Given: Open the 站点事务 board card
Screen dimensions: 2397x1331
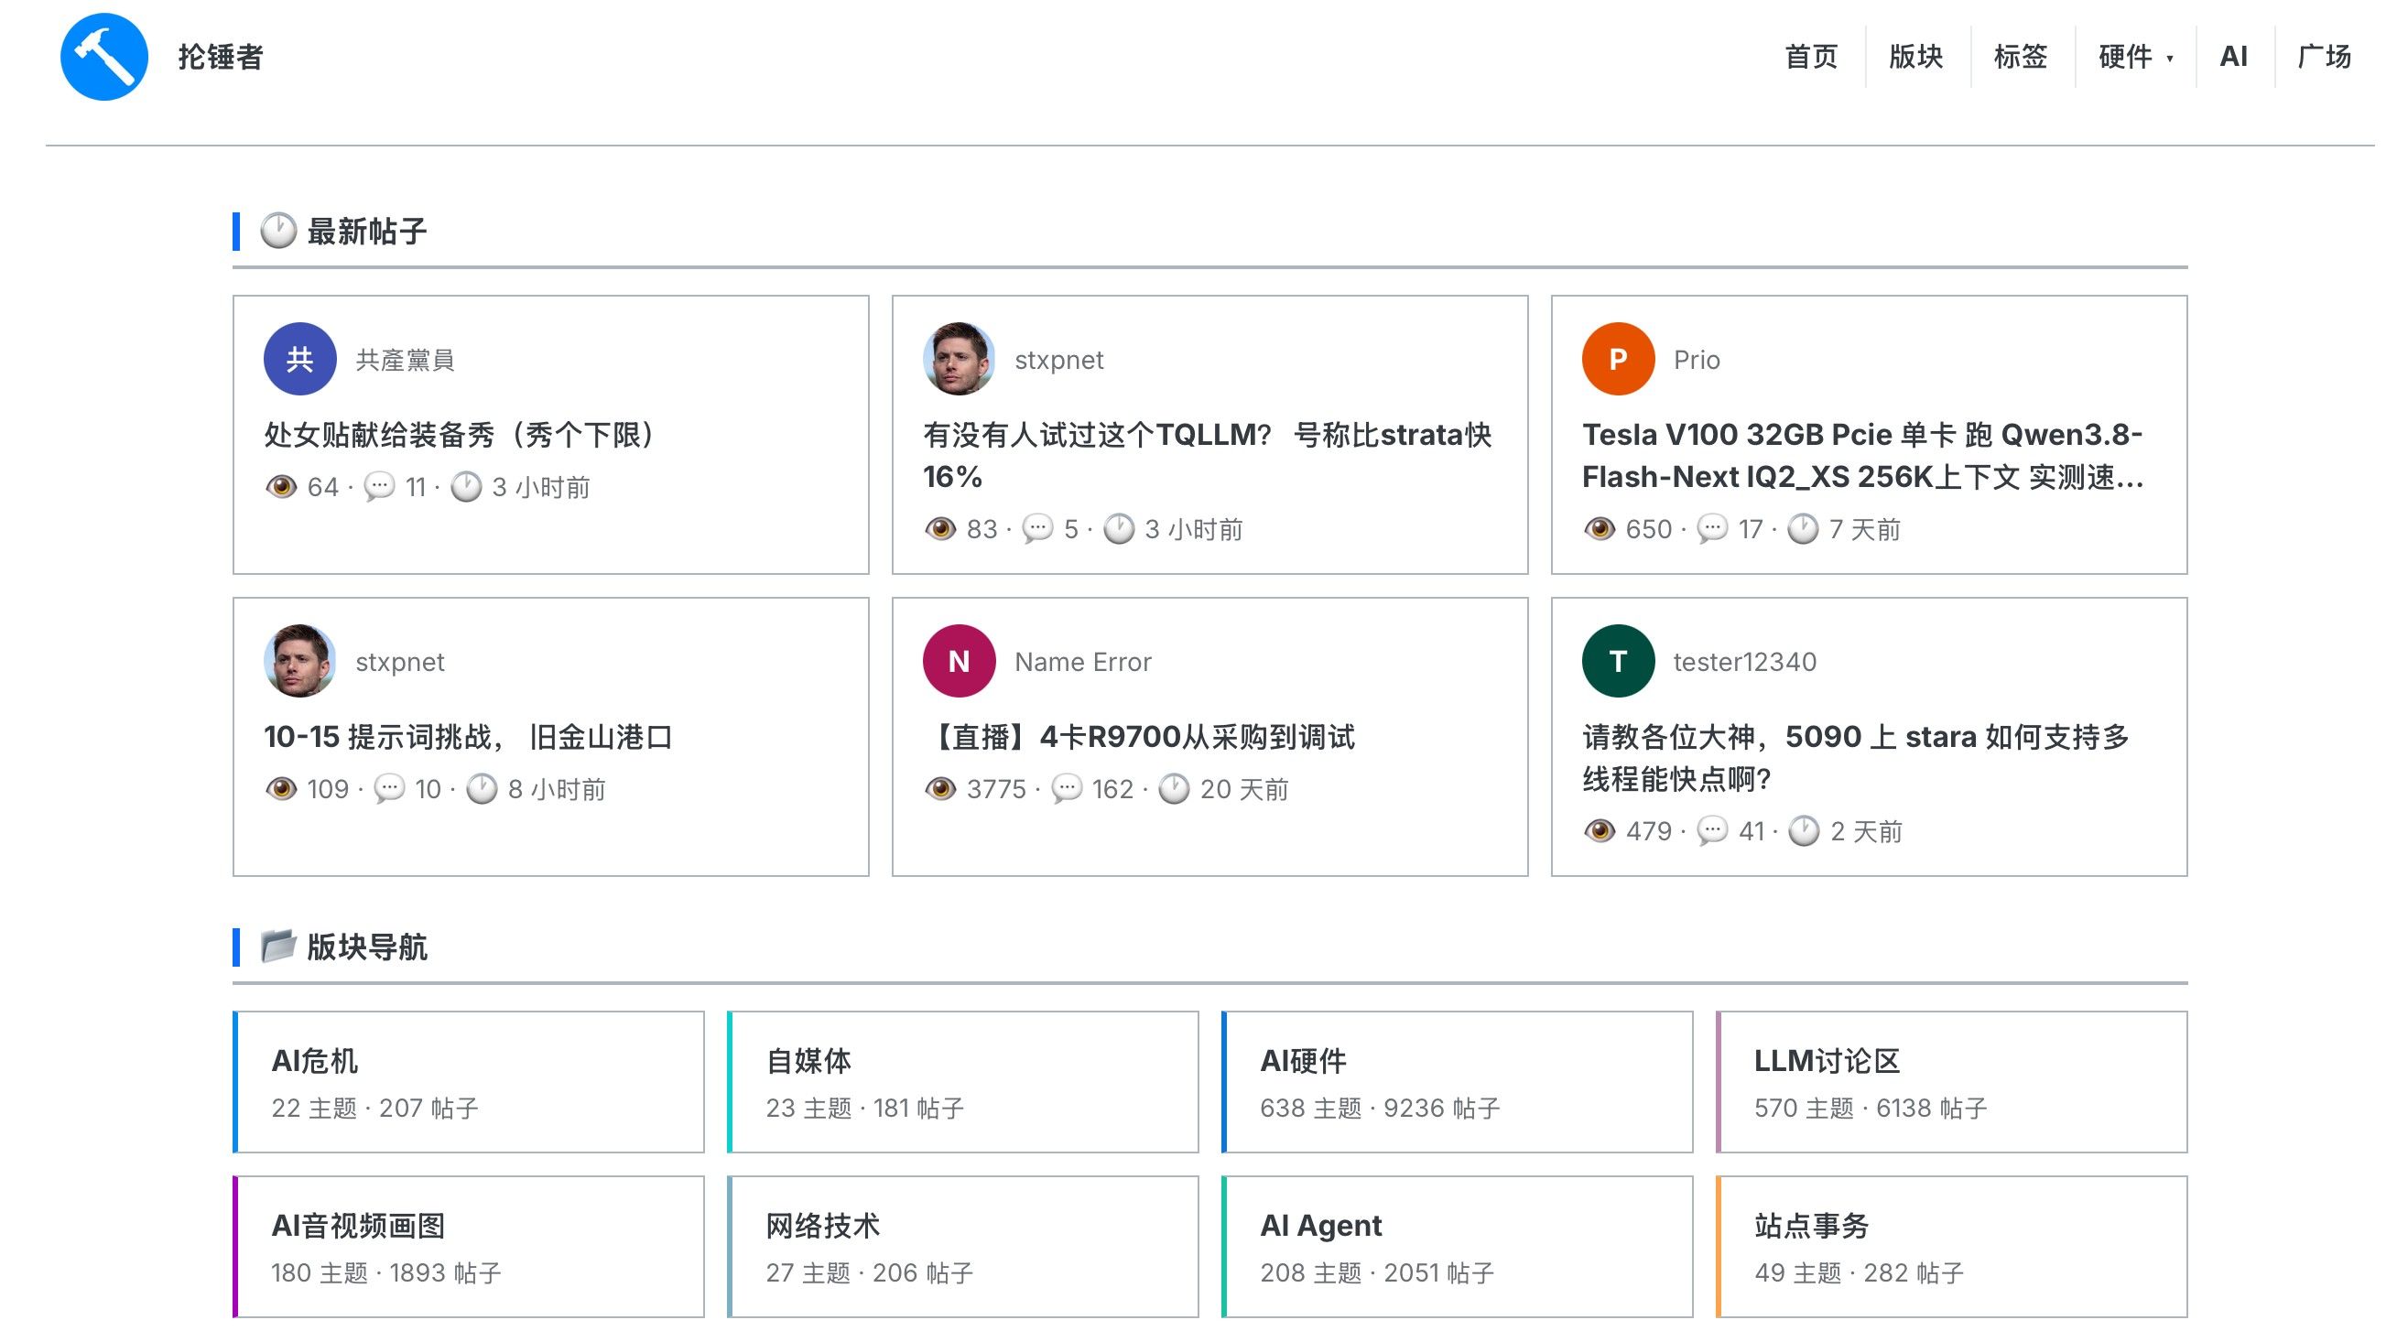Looking at the screenshot, I should pyautogui.click(x=1951, y=1247).
